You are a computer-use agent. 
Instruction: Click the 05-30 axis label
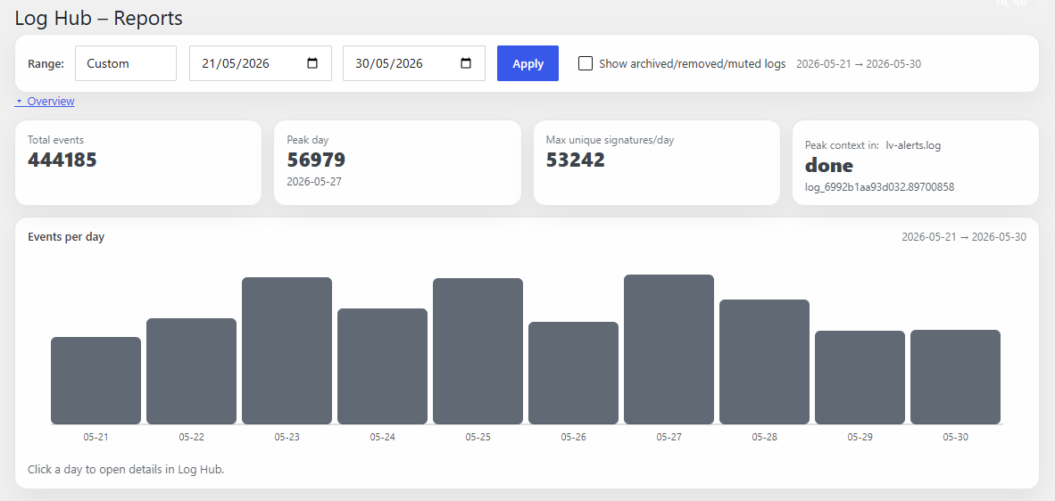tap(955, 437)
